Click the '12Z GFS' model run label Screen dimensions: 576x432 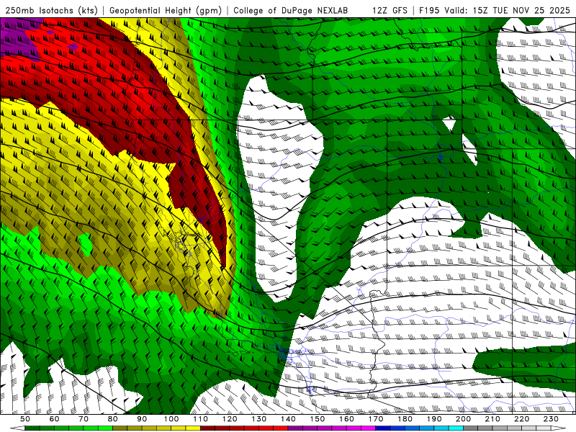click(390, 11)
